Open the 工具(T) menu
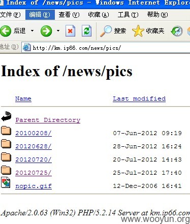Viewport: 190px width, 224px height. click(128, 15)
